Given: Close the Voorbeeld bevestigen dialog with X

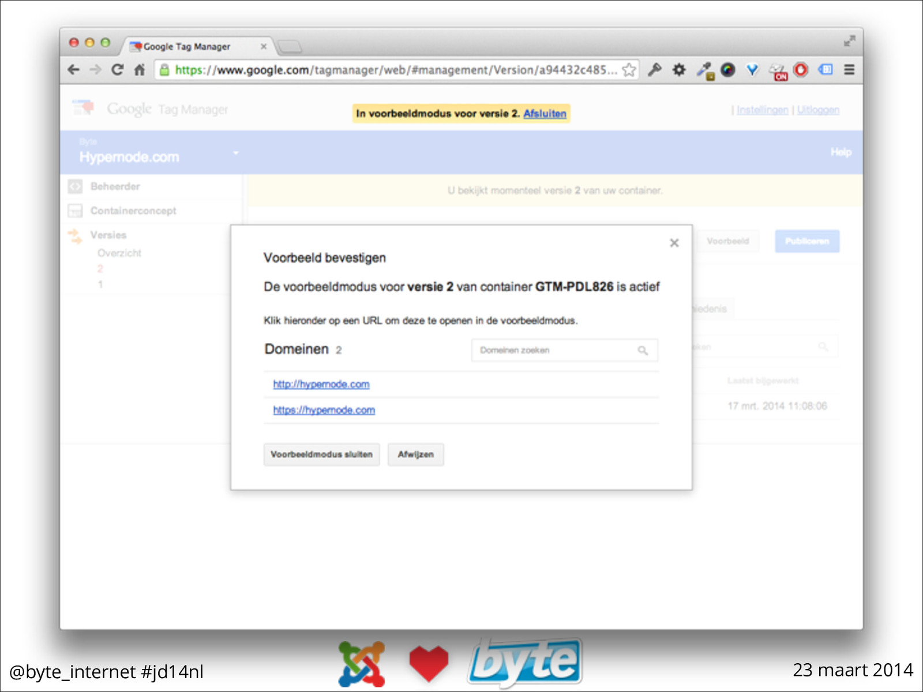Looking at the screenshot, I should click(674, 243).
